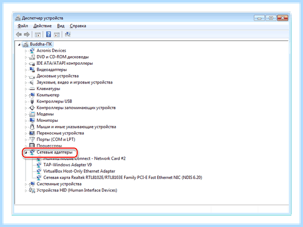
Task: Click the Компьютер category icon
Action: (x=32, y=95)
